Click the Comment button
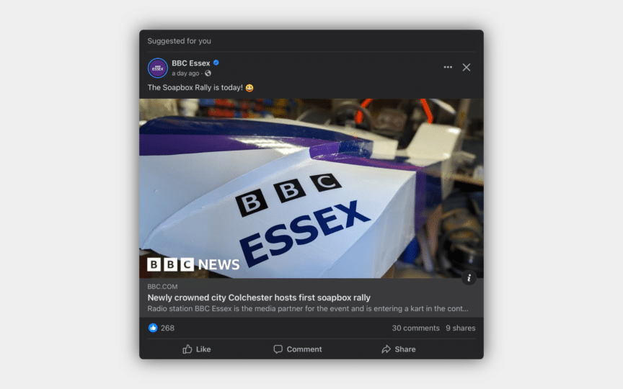Image resolution: width=623 pixels, height=389 pixels. 298,349
